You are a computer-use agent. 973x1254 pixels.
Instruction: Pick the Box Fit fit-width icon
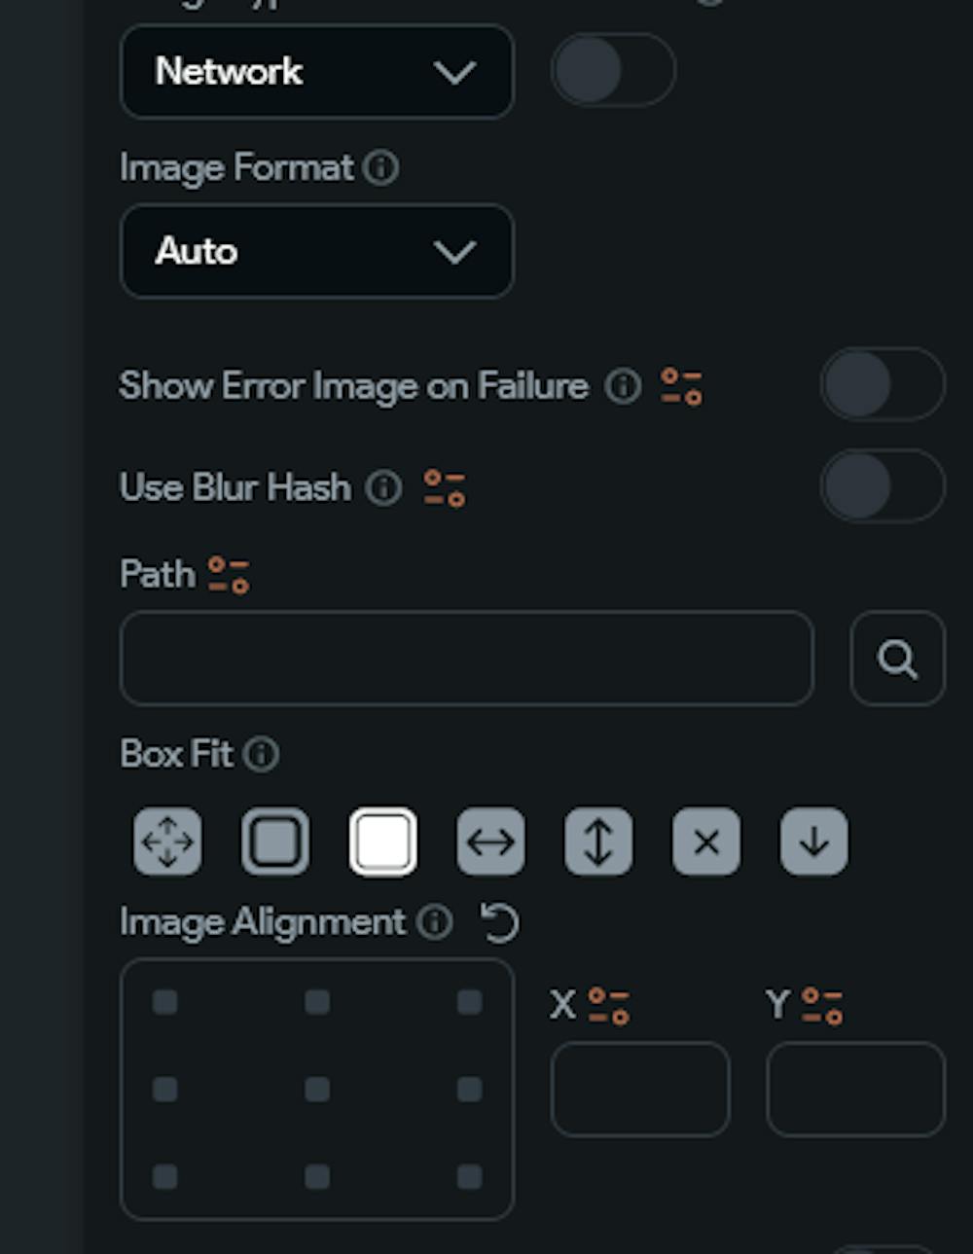click(x=490, y=841)
